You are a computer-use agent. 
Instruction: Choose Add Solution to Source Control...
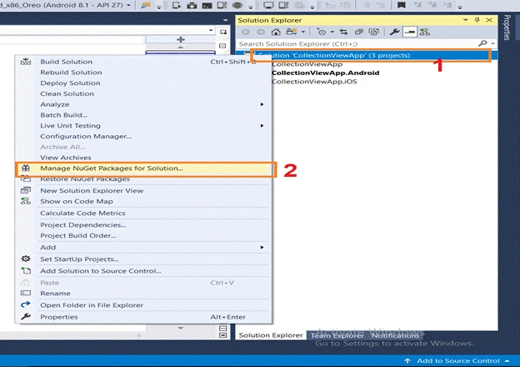[x=143, y=271]
